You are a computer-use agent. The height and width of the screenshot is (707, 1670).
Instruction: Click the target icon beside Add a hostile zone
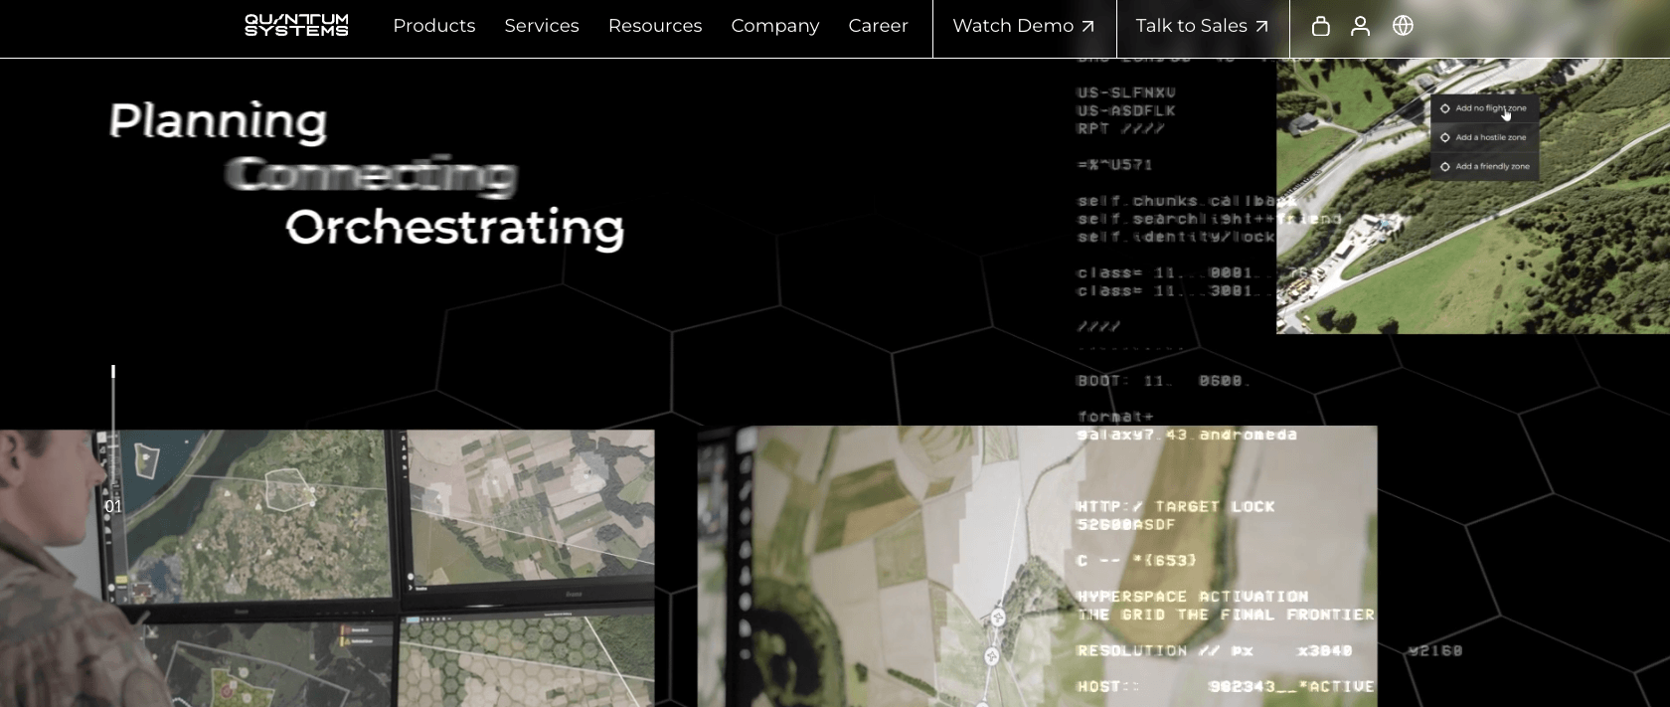point(1445,138)
